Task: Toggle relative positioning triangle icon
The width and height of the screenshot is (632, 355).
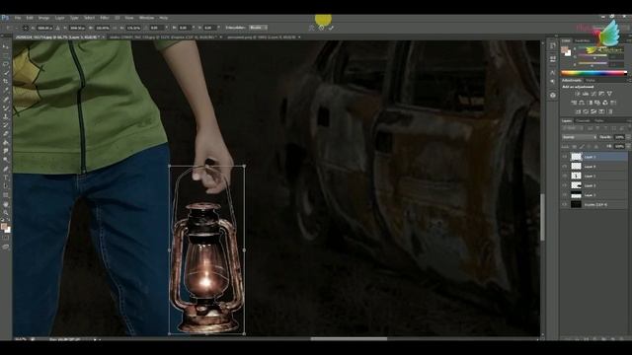Action: click(x=57, y=28)
